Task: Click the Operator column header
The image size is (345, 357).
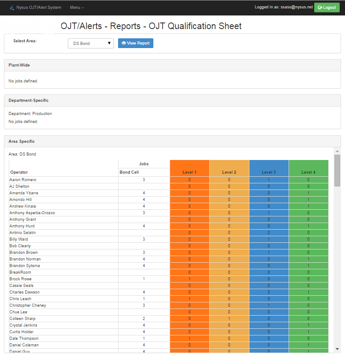Action: pos(19,172)
